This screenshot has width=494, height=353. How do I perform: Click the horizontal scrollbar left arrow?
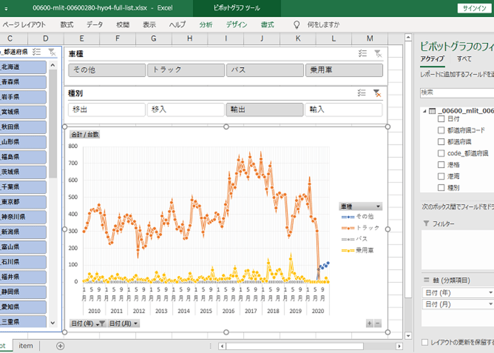pyautogui.click(x=222, y=346)
